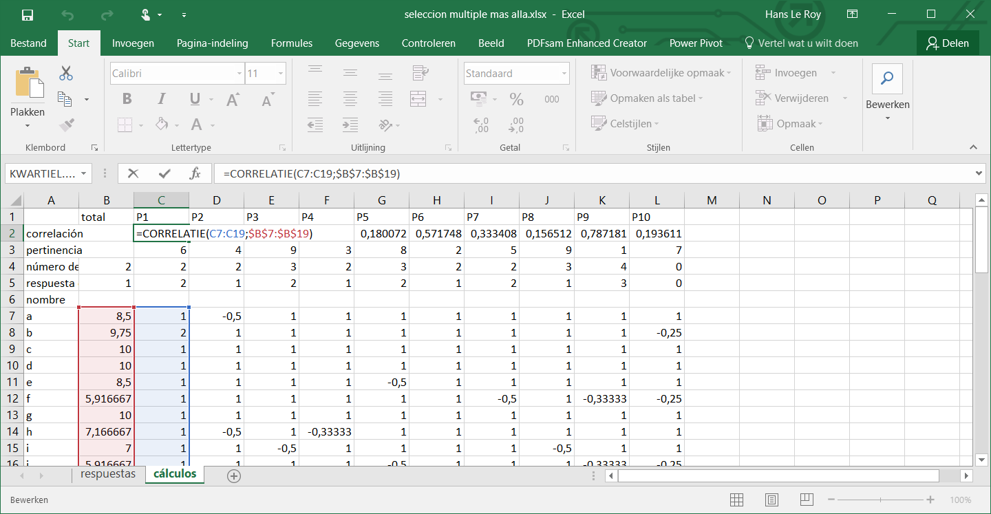This screenshot has height=514, width=991.
Task: Cancel formula entry with the X icon
Action: click(x=134, y=174)
